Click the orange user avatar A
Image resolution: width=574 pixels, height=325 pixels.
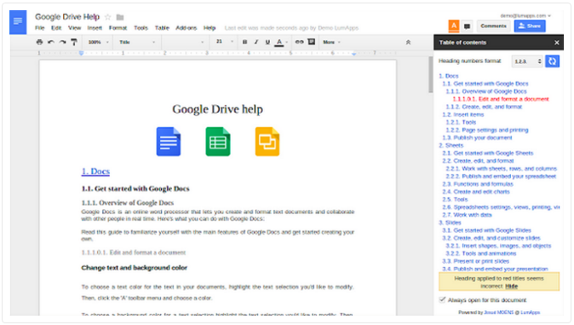coord(454,26)
